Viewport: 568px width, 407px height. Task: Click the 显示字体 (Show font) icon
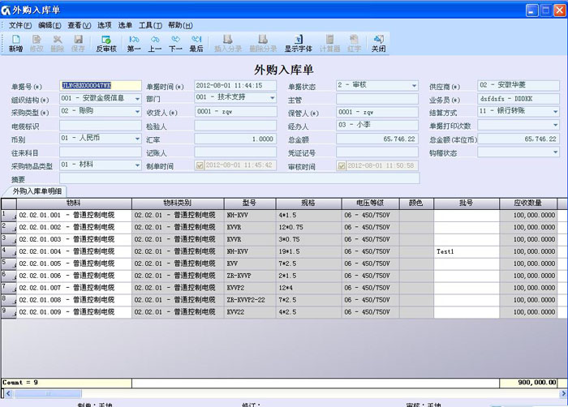299,43
